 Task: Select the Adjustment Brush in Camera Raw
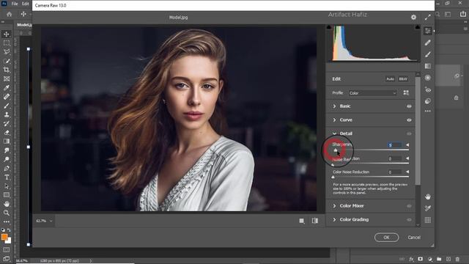428,54
